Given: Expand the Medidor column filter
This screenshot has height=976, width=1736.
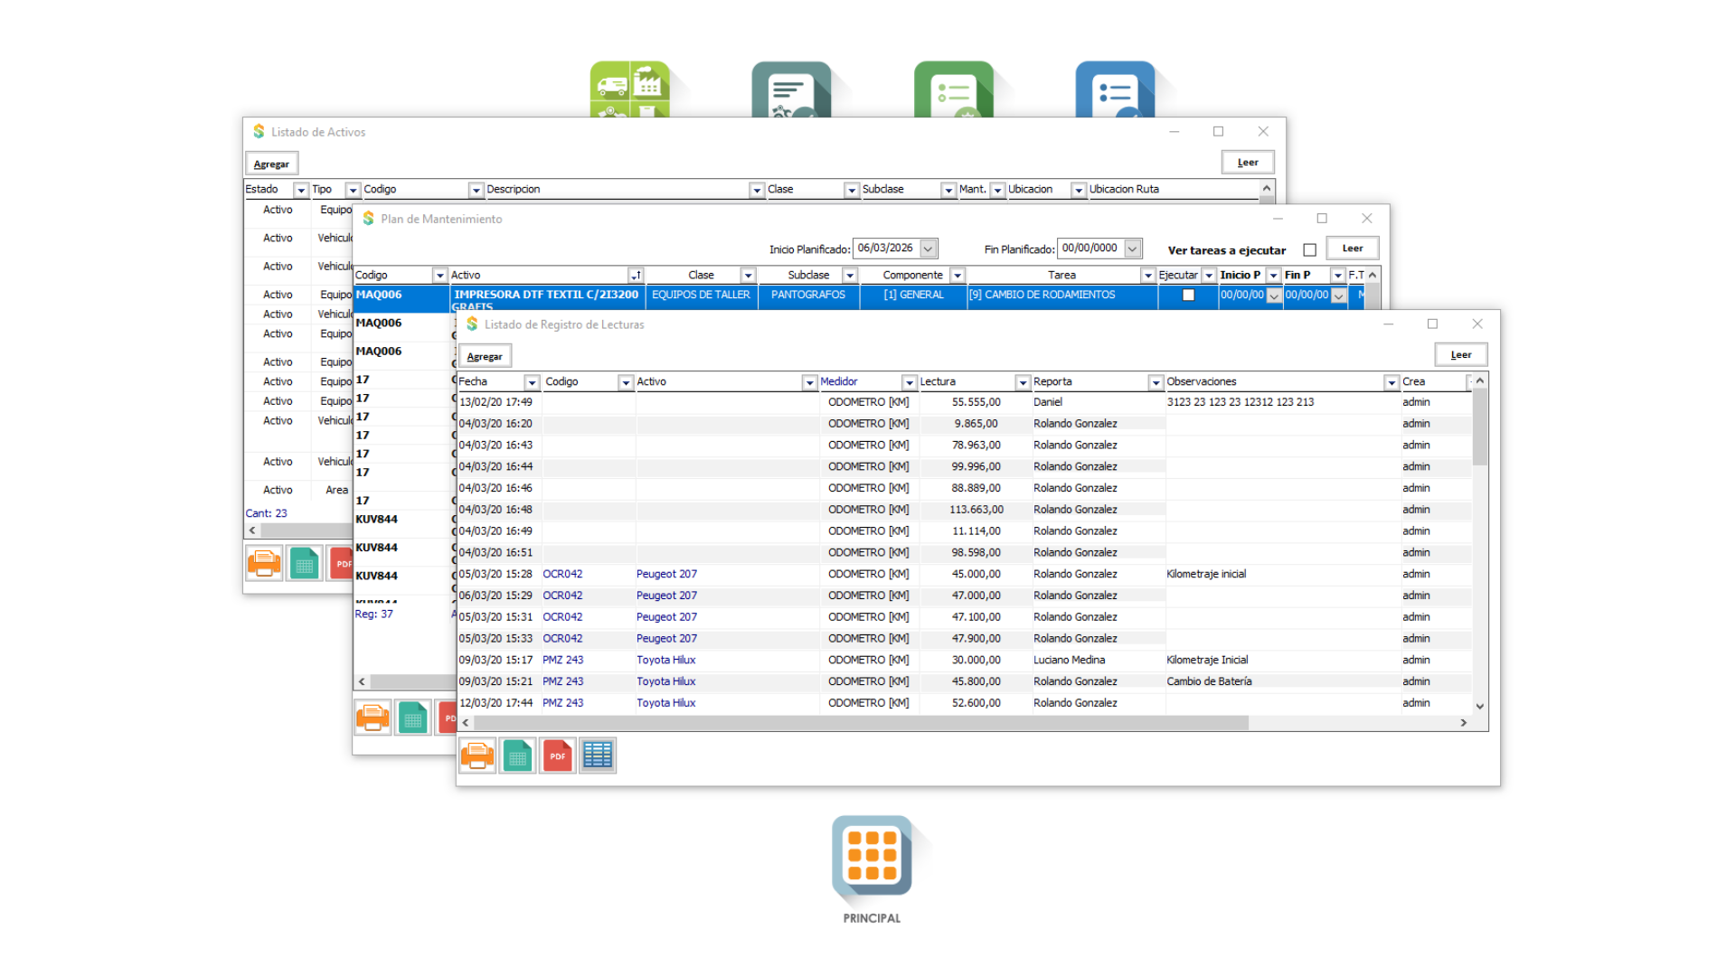Looking at the screenshot, I should [x=910, y=383].
